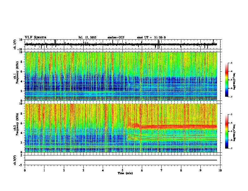Click the time axis end tick label "10"
This screenshot has width=248, height=191.
tap(220, 170)
